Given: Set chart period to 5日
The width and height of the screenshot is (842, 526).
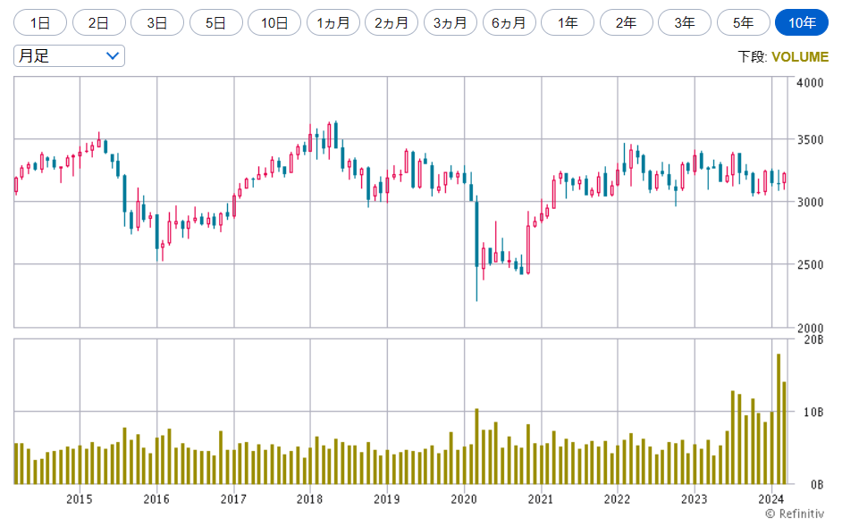Looking at the screenshot, I should click(x=215, y=22).
